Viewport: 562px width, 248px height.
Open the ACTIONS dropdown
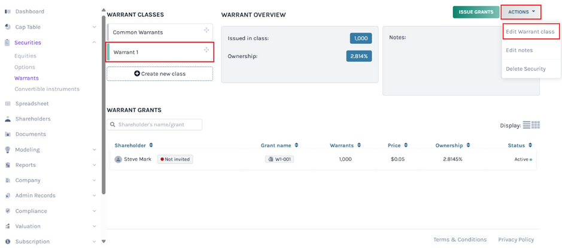click(521, 12)
